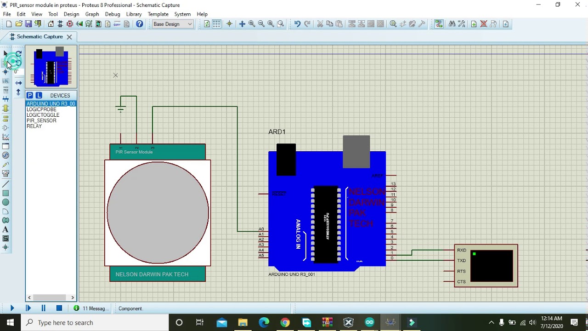Click the Undo arrow icon
588x331 pixels.
(297, 24)
